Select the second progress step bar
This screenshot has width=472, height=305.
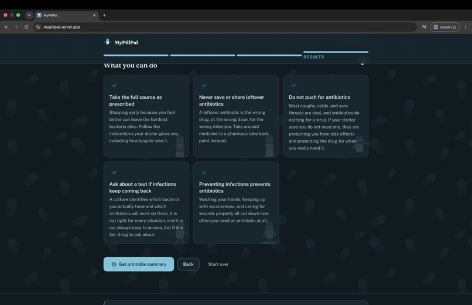point(203,56)
